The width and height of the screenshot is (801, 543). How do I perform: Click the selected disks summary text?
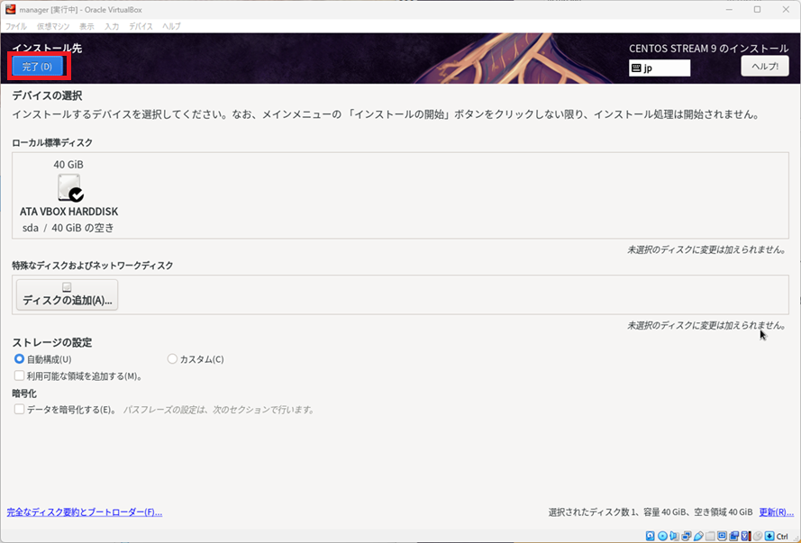click(x=651, y=511)
